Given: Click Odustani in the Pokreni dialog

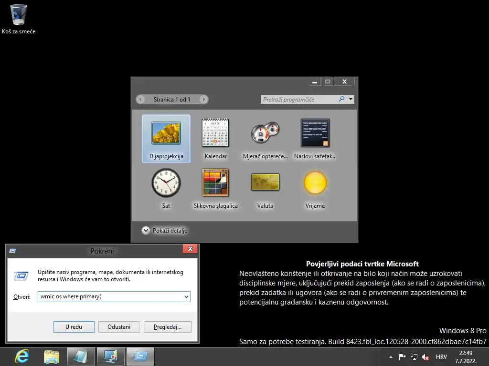Looking at the screenshot, I should tap(119, 327).
